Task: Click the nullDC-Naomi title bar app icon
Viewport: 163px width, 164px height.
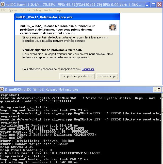Action: click(x=3, y=5)
